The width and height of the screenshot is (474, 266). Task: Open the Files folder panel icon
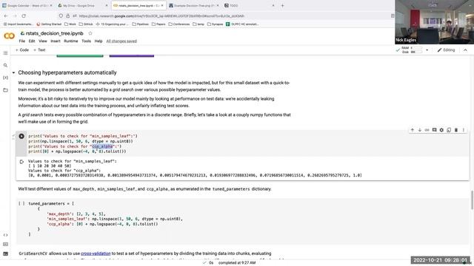[x=5, y=90]
